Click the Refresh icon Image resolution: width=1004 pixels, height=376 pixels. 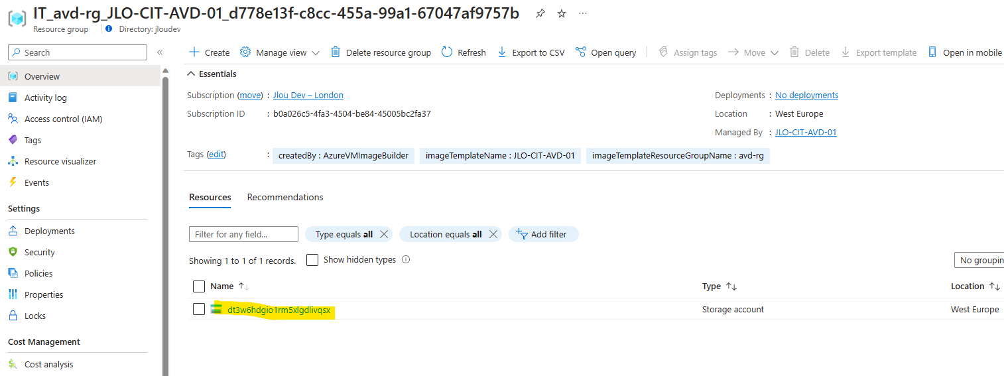[447, 52]
